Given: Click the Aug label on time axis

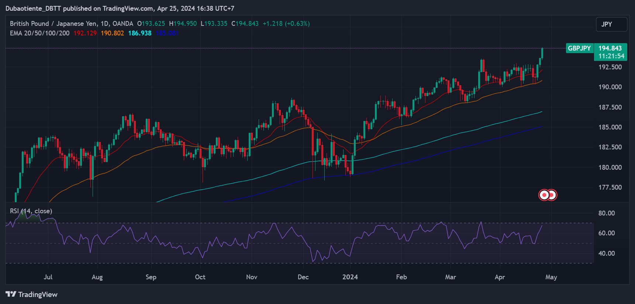Looking at the screenshot, I should (97, 277).
